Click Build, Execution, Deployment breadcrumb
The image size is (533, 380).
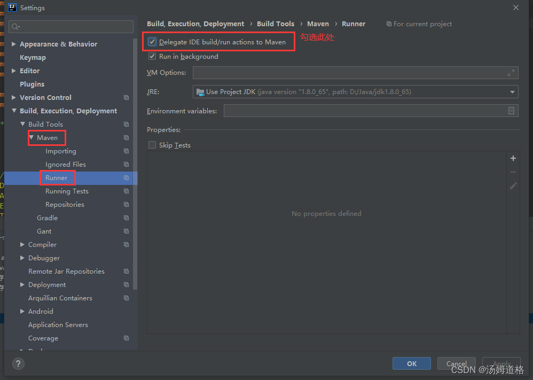[195, 24]
